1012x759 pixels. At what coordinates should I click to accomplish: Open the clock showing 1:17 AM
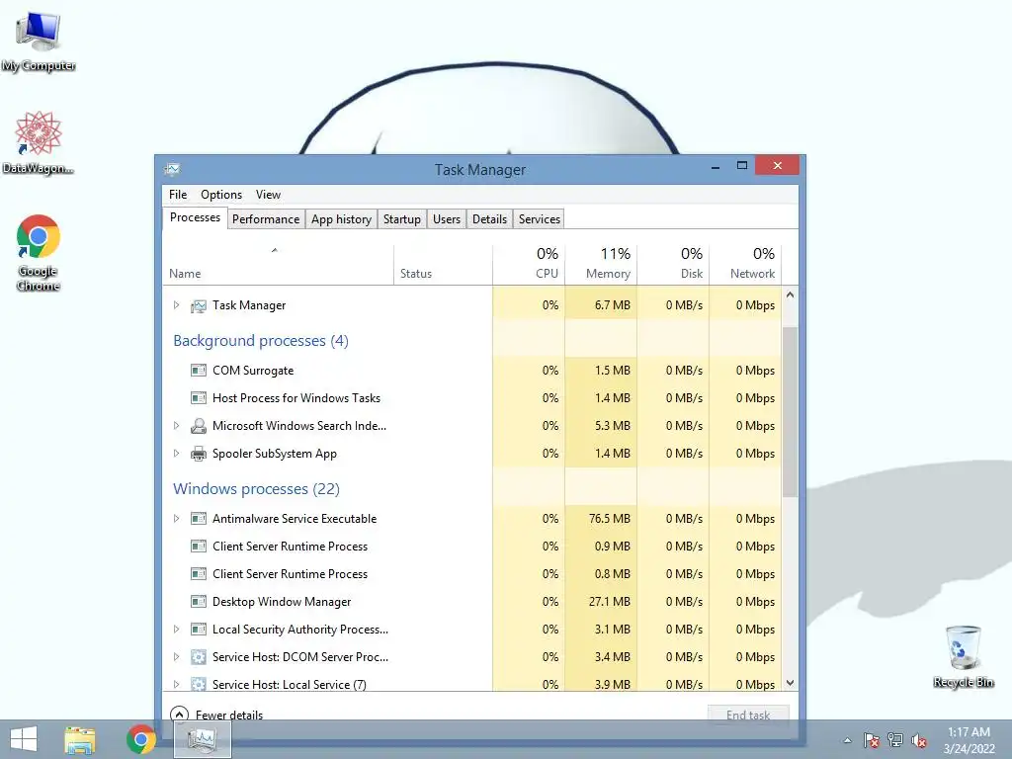point(969,740)
